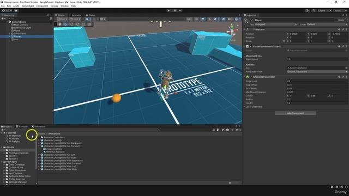Open the File menu

(x=3, y=6)
